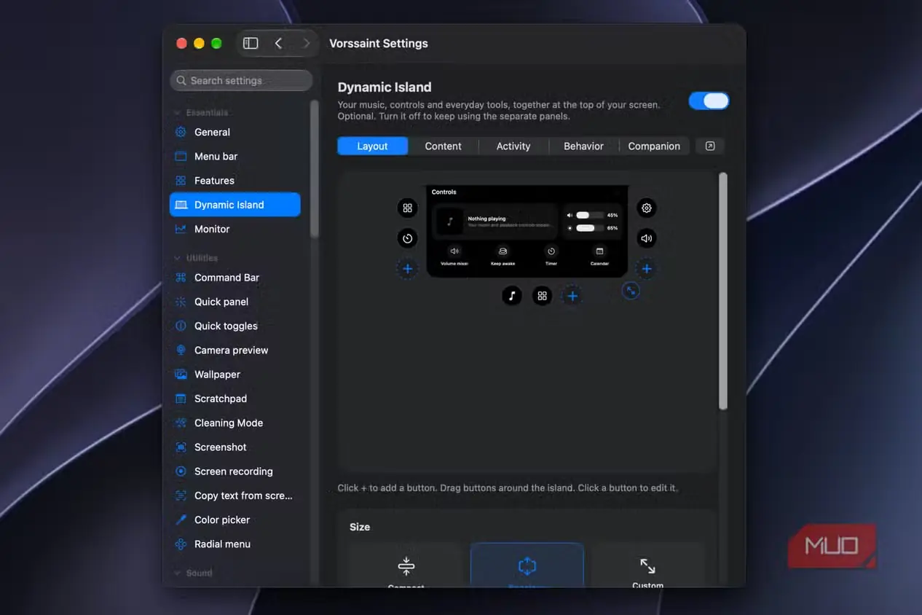Open Command Bar in the sidebar

pyautogui.click(x=235, y=278)
